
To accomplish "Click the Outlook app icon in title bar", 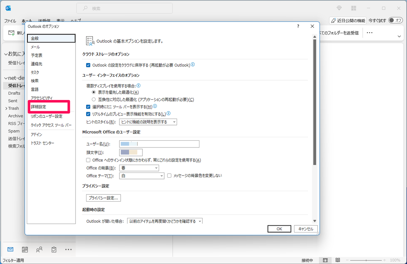I will [x=8, y=8].
